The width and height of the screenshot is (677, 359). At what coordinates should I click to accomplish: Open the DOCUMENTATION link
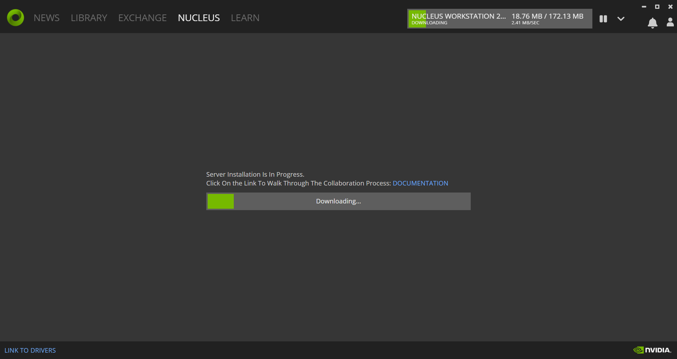coord(420,183)
